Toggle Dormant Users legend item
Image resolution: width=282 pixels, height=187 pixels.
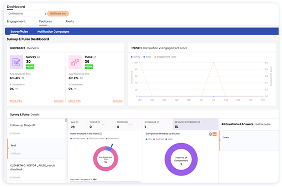pos(95,139)
